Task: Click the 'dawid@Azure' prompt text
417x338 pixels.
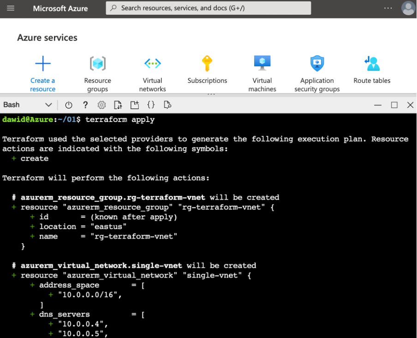Action: point(28,119)
